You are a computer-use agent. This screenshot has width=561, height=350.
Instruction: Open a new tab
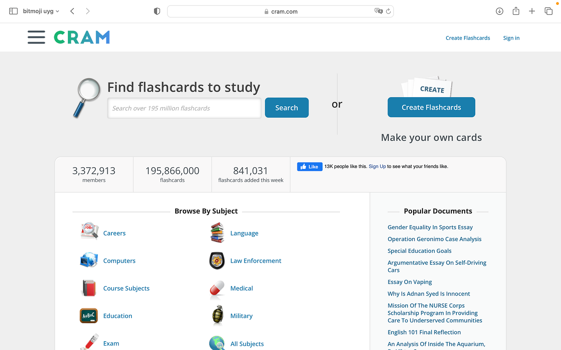532,11
